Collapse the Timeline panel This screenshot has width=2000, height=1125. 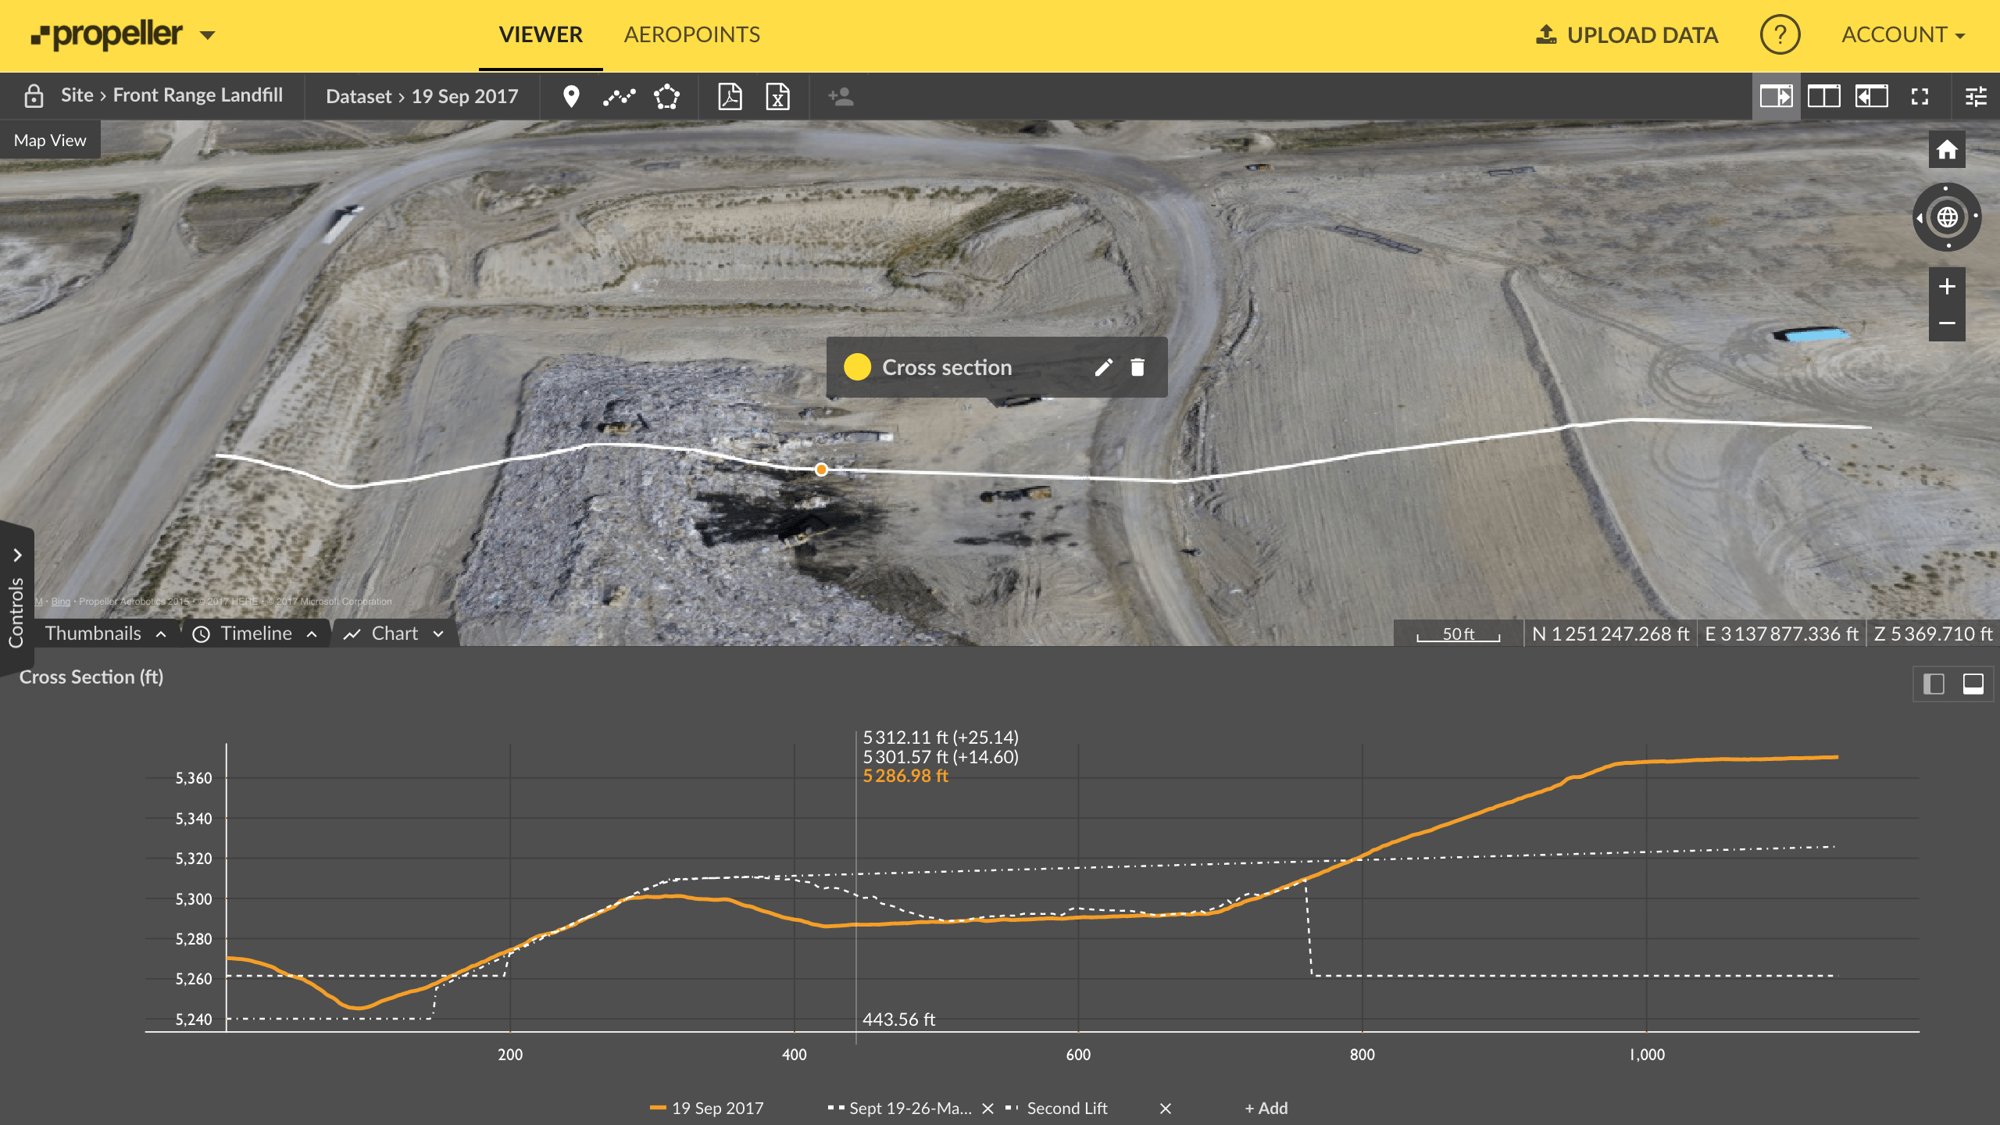(313, 634)
